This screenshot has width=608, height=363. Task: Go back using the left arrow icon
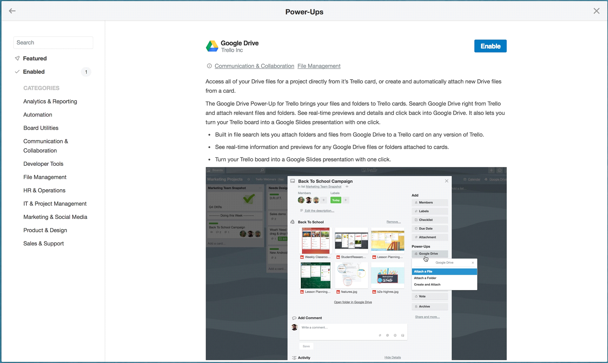pos(12,11)
